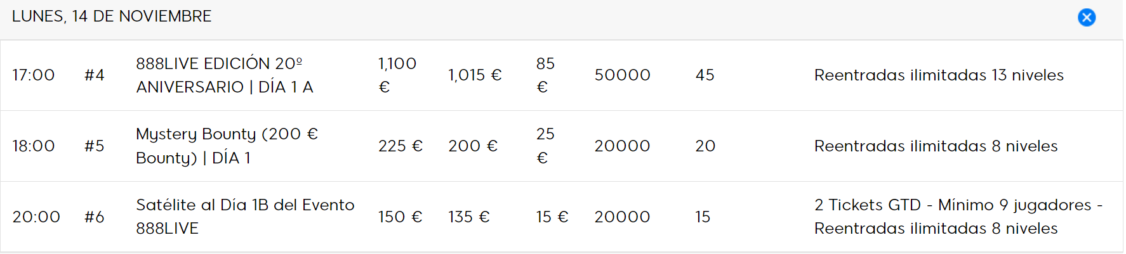Select event number #5
The image size is (1126, 254).
coord(95,146)
